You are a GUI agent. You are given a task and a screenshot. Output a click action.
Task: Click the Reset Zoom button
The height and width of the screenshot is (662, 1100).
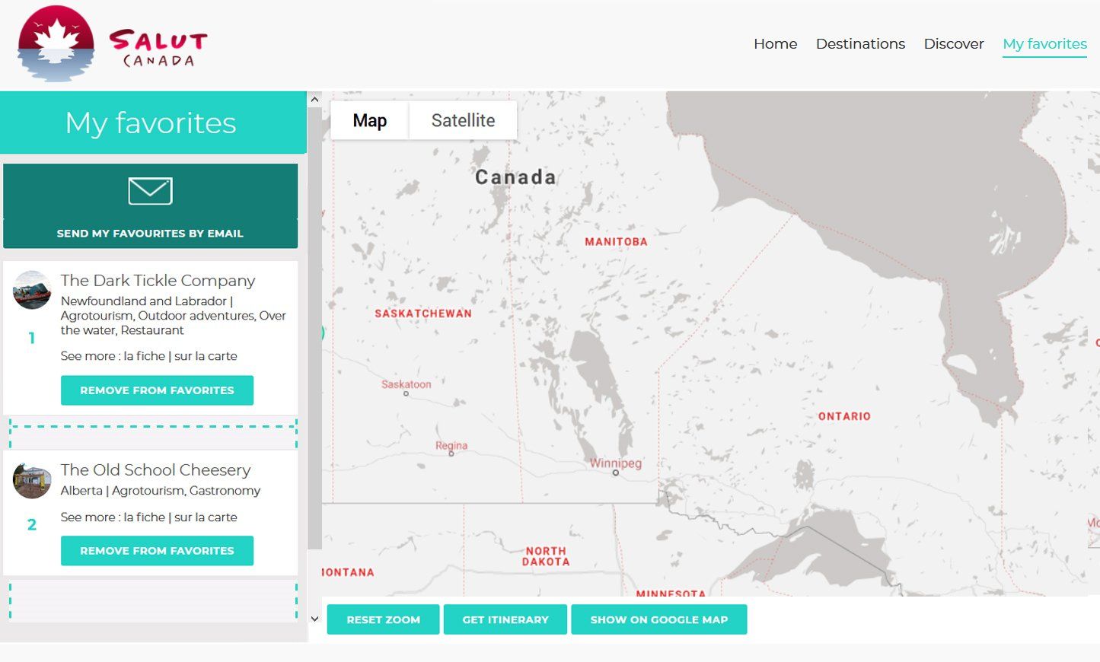point(383,619)
